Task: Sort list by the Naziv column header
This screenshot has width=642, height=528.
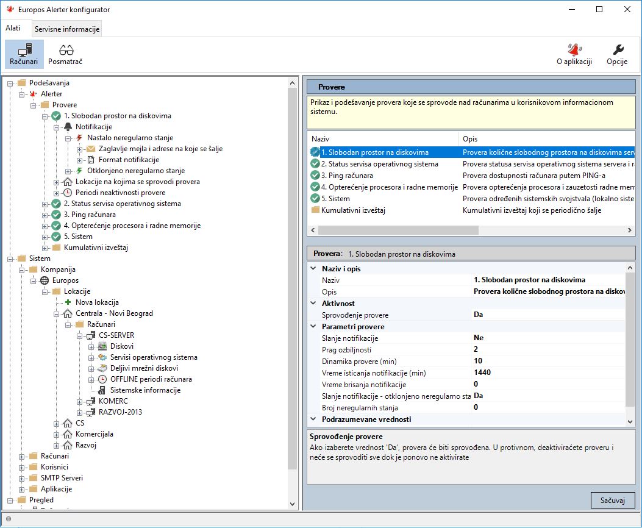Action: [x=383, y=139]
